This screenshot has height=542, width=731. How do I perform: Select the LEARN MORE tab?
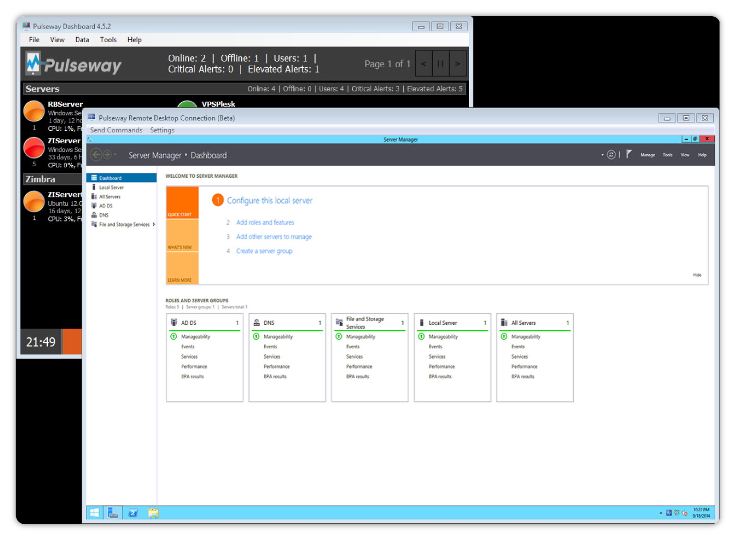(182, 268)
